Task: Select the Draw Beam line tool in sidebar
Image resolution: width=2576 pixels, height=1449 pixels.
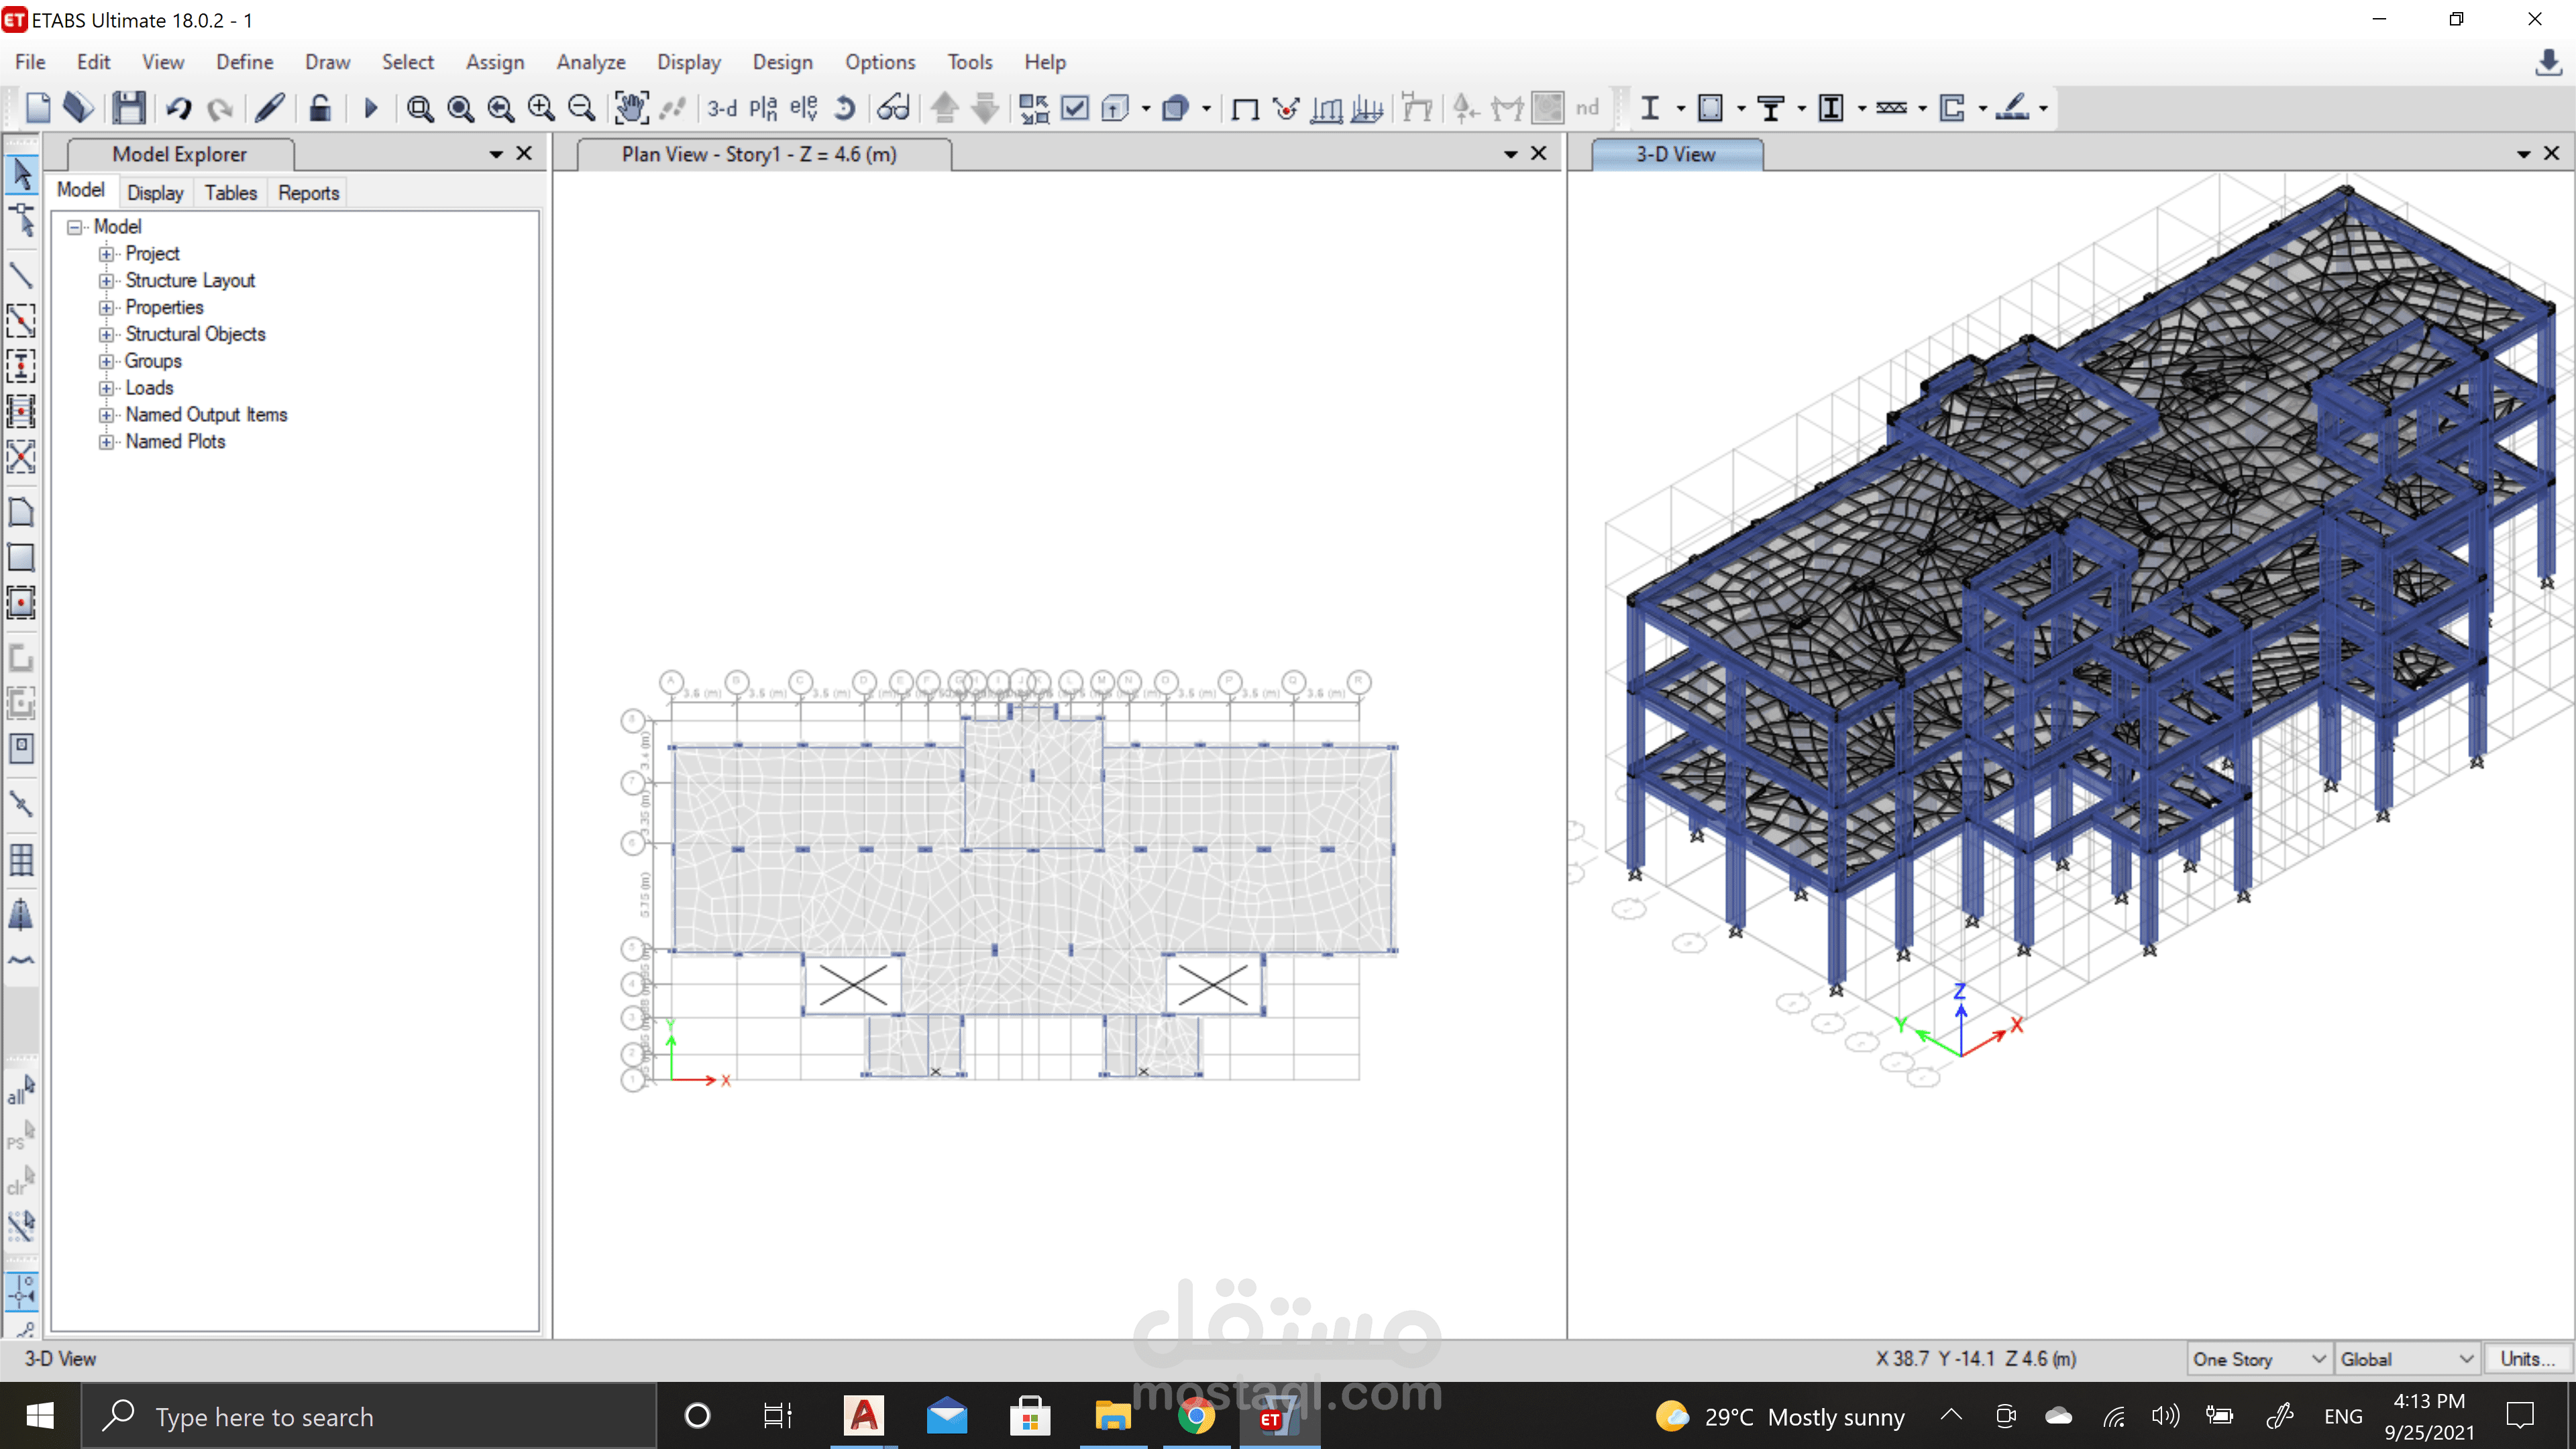Action: point(21,275)
